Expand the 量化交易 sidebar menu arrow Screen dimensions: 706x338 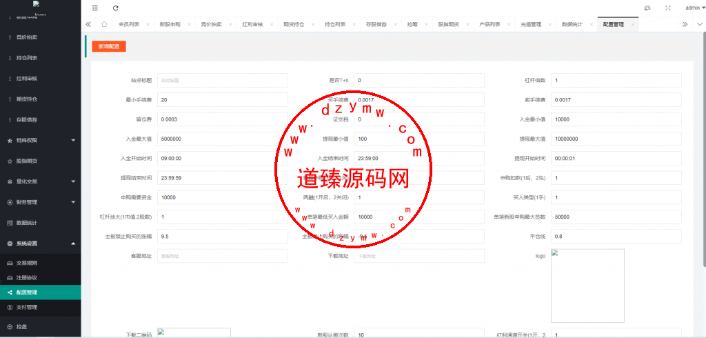[73, 181]
